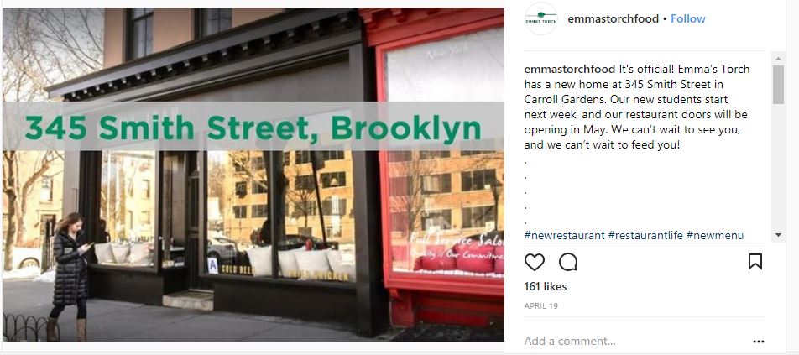Open the Emma's Torch profile avatar
The width and height of the screenshot is (799, 355).
541,18
